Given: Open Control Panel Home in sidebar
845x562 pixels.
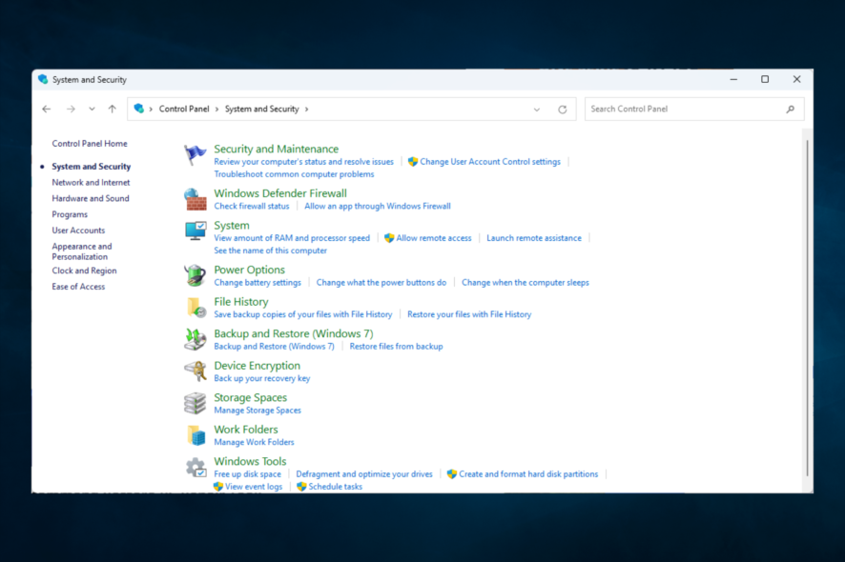Looking at the screenshot, I should pos(90,143).
